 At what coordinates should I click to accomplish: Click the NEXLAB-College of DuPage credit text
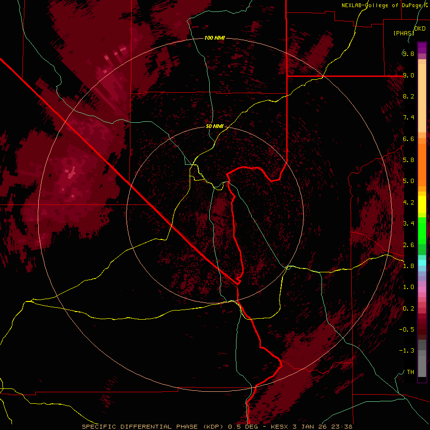383,5
